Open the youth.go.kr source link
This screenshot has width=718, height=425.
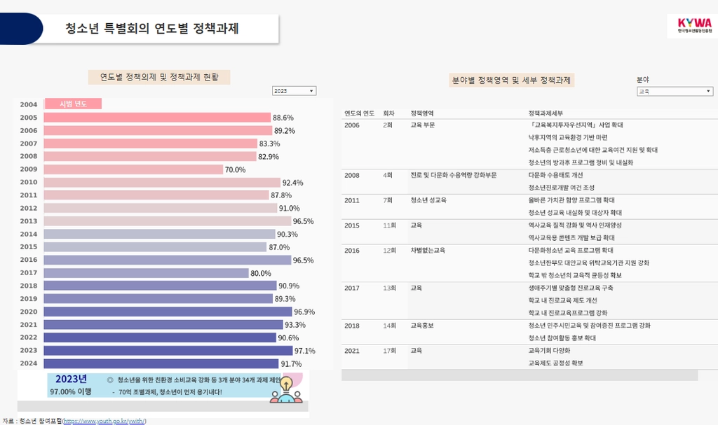tap(104, 421)
